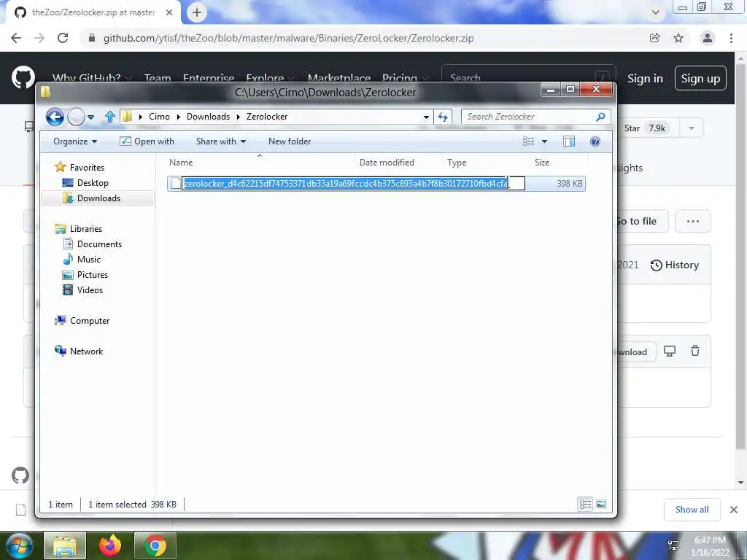Select Zerolocker in the address breadcrumb
The image size is (747, 560).
pos(267,117)
